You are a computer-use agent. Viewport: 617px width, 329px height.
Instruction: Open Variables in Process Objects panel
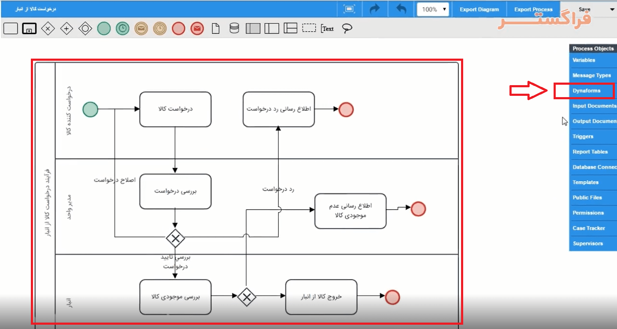tap(584, 60)
